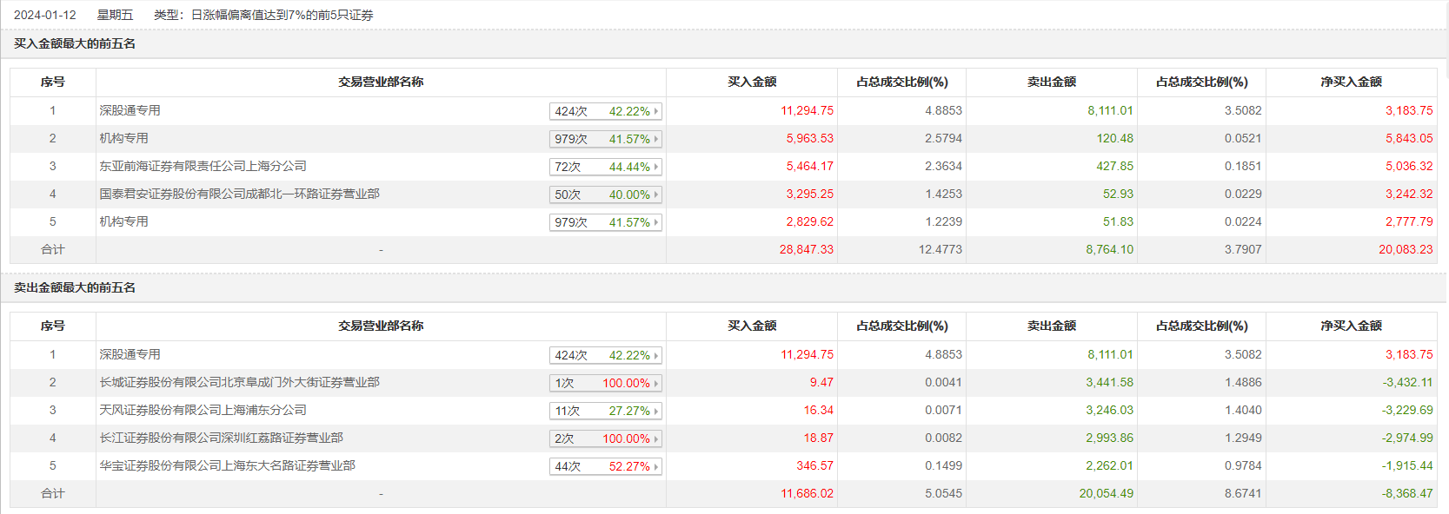Click 深股通专用 in the 买入金额最大 table

coord(130,110)
